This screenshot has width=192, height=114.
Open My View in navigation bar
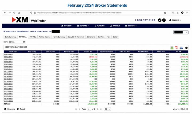coord(66,26)
